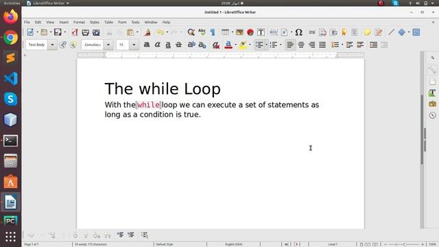Image resolution: width=439 pixels, height=247 pixels.
Task: Expand the font size dropdown
Action: (x=134, y=45)
